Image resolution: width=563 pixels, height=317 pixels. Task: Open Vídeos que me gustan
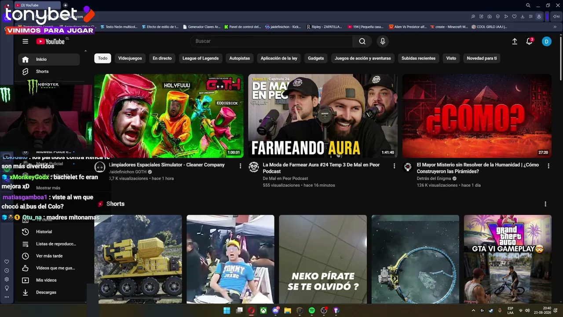pos(49,268)
